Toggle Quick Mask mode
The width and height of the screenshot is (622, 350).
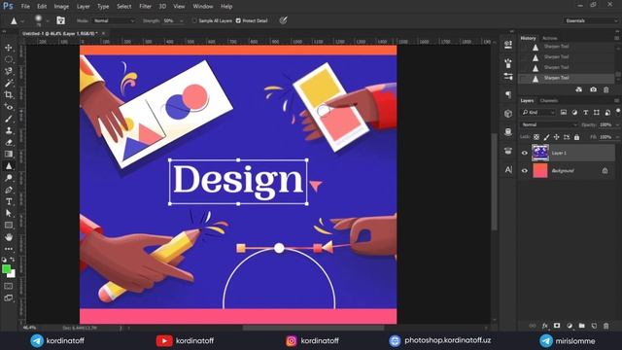[x=9, y=286]
